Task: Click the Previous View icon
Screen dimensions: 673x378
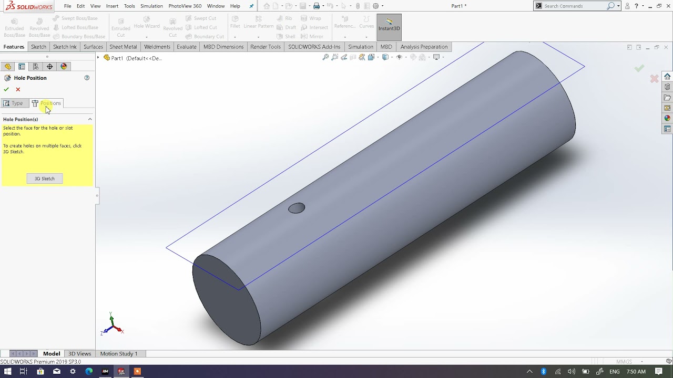Action: tap(344, 57)
